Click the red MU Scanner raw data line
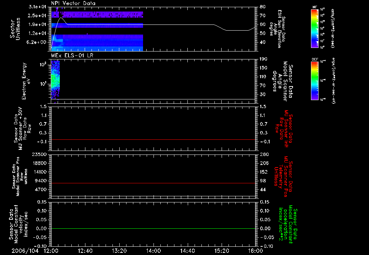Image resolution: width=369 pixels, height=255 pixels. pos(153,139)
